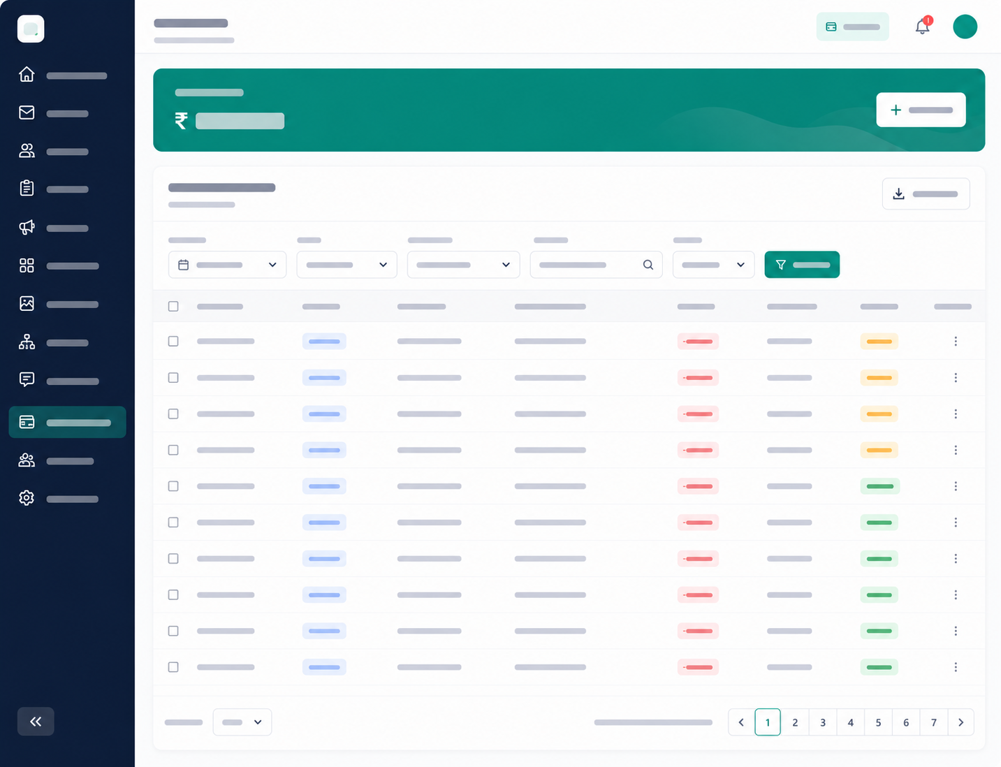This screenshot has height=767, width=1001.
Task: Open the org-chart hierarchy icon in the sidebar
Action: [x=27, y=342]
